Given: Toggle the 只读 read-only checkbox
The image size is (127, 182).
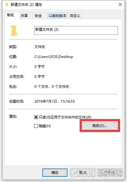Looking at the screenshot, I should pyautogui.click(x=36, y=117).
